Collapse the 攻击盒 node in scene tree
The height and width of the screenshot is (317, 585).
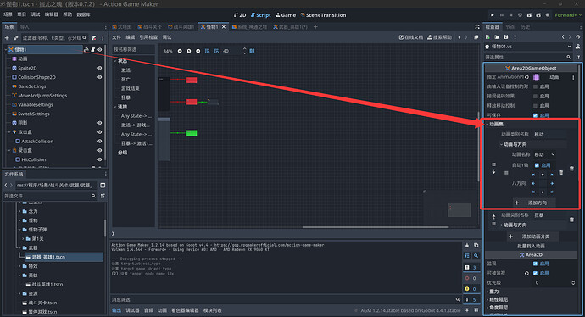click(9, 132)
